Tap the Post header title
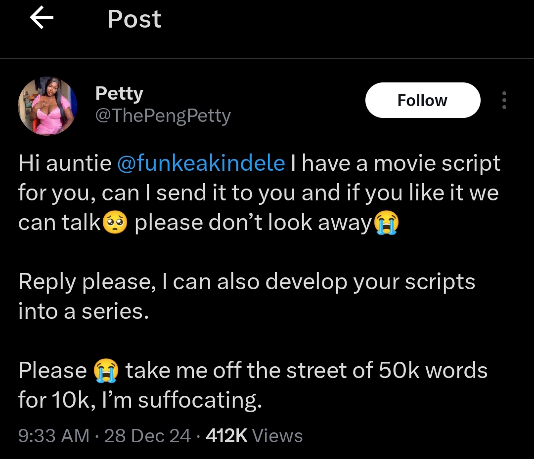Image resolution: width=534 pixels, height=459 pixels. [x=134, y=20]
